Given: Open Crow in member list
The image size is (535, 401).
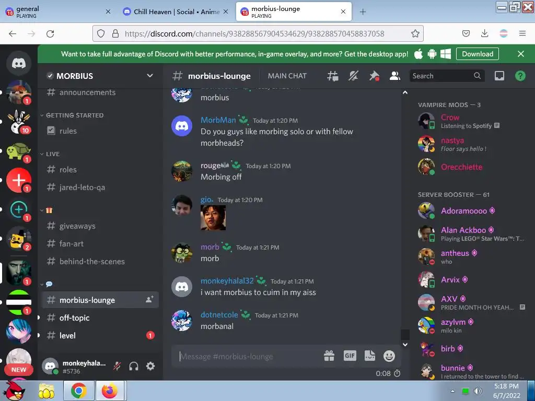Looking at the screenshot, I should 471,121.
